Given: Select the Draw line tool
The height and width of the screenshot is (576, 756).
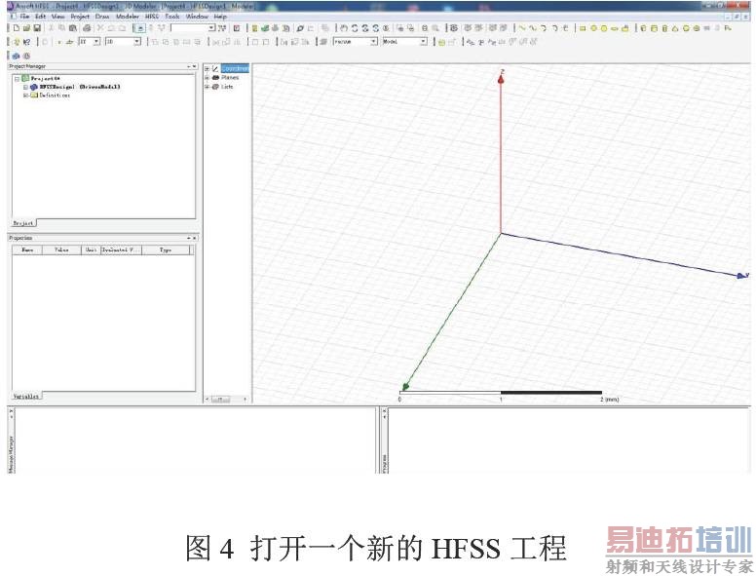Looking at the screenshot, I should pyautogui.click(x=521, y=28).
